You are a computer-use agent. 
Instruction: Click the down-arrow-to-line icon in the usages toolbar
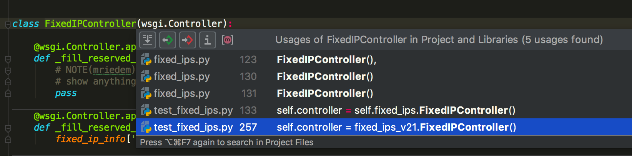pyautogui.click(x=148, y=40)
